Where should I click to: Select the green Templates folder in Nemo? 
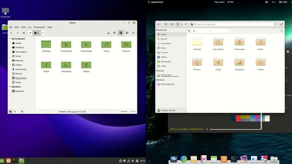[66, 67]
